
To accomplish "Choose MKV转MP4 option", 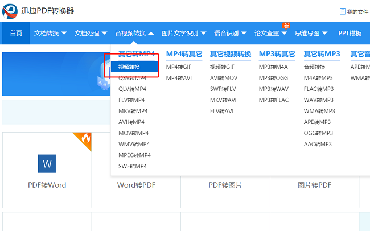I will (133, 111).
